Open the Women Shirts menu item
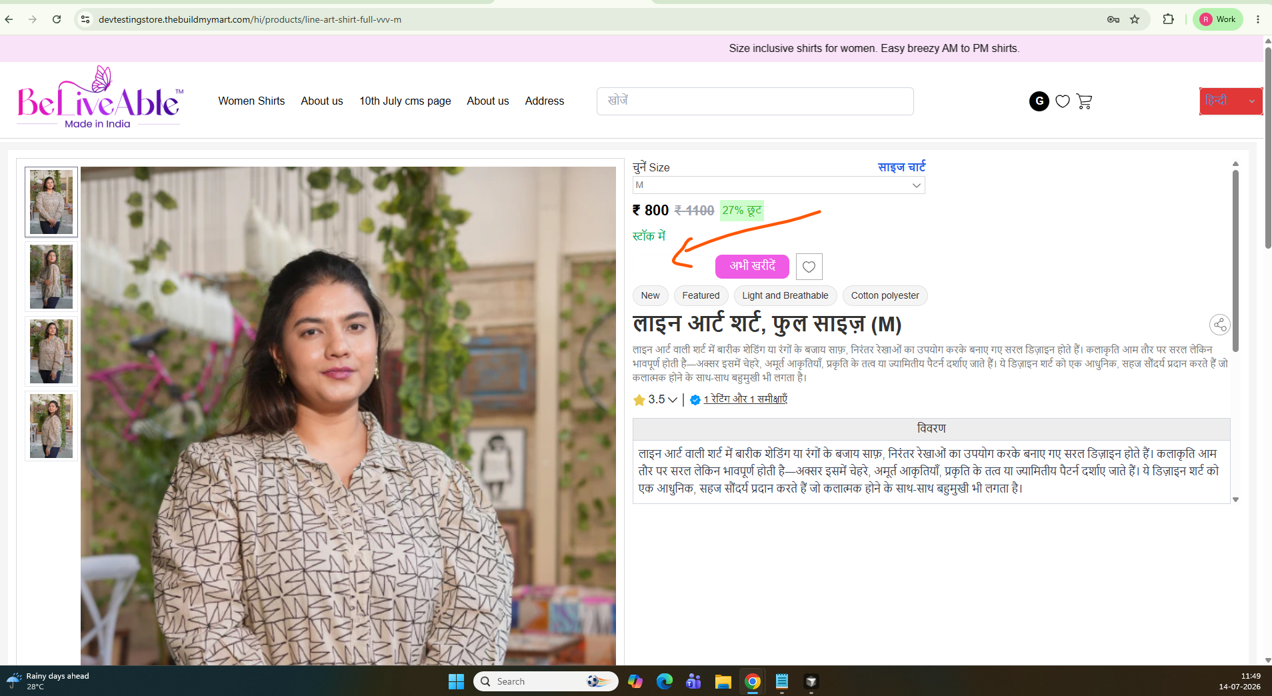Screen dimensions: 1272x696 [x=251, y=101]
